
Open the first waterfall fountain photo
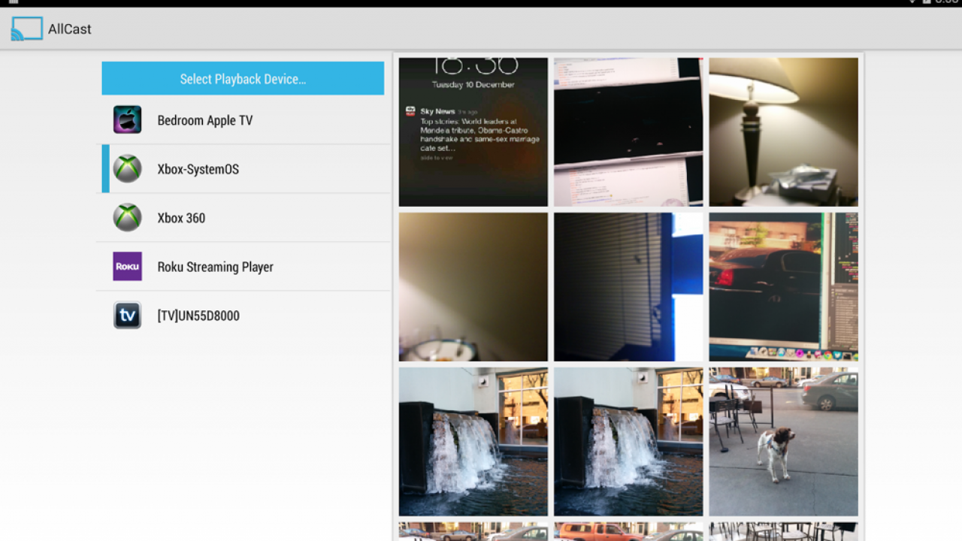(473, 441)
